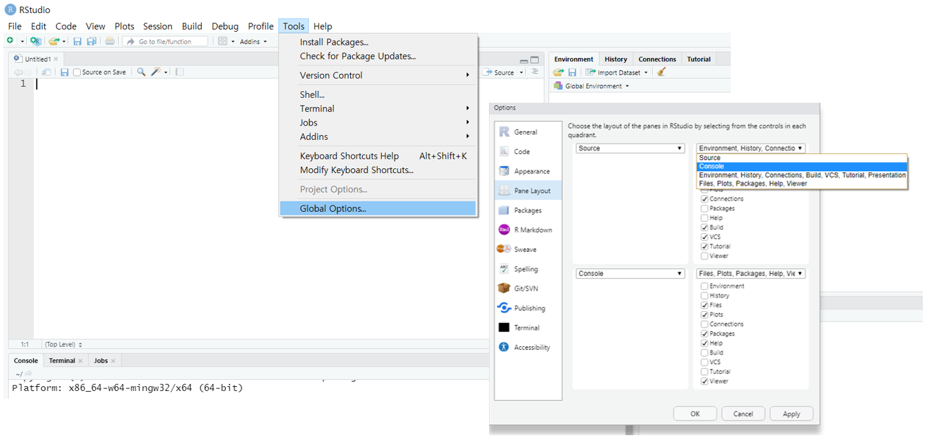Click Apply in the Options dialog

792,414
